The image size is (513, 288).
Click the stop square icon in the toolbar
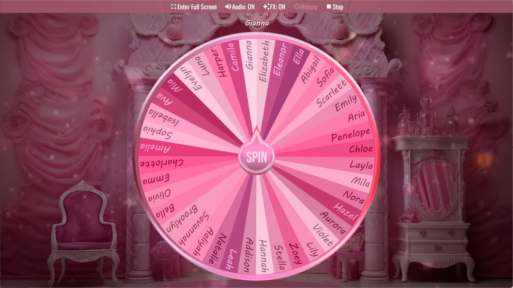click(329, 7)
